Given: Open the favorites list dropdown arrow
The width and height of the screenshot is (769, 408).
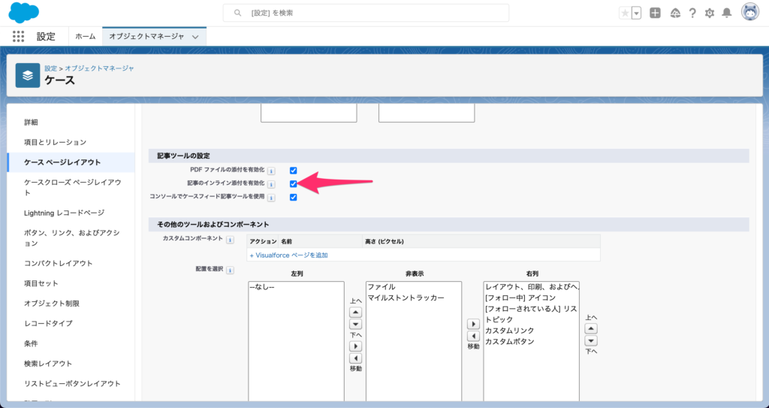Looking at the screenshot, I should (x=637, y=14).
